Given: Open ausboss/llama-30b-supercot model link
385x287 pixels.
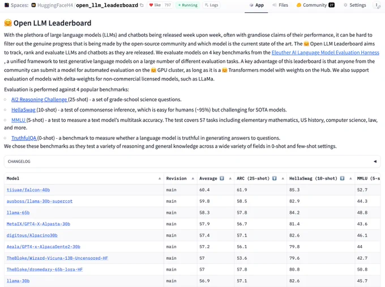Looking at the screenshot, I should tap(40, 201).
